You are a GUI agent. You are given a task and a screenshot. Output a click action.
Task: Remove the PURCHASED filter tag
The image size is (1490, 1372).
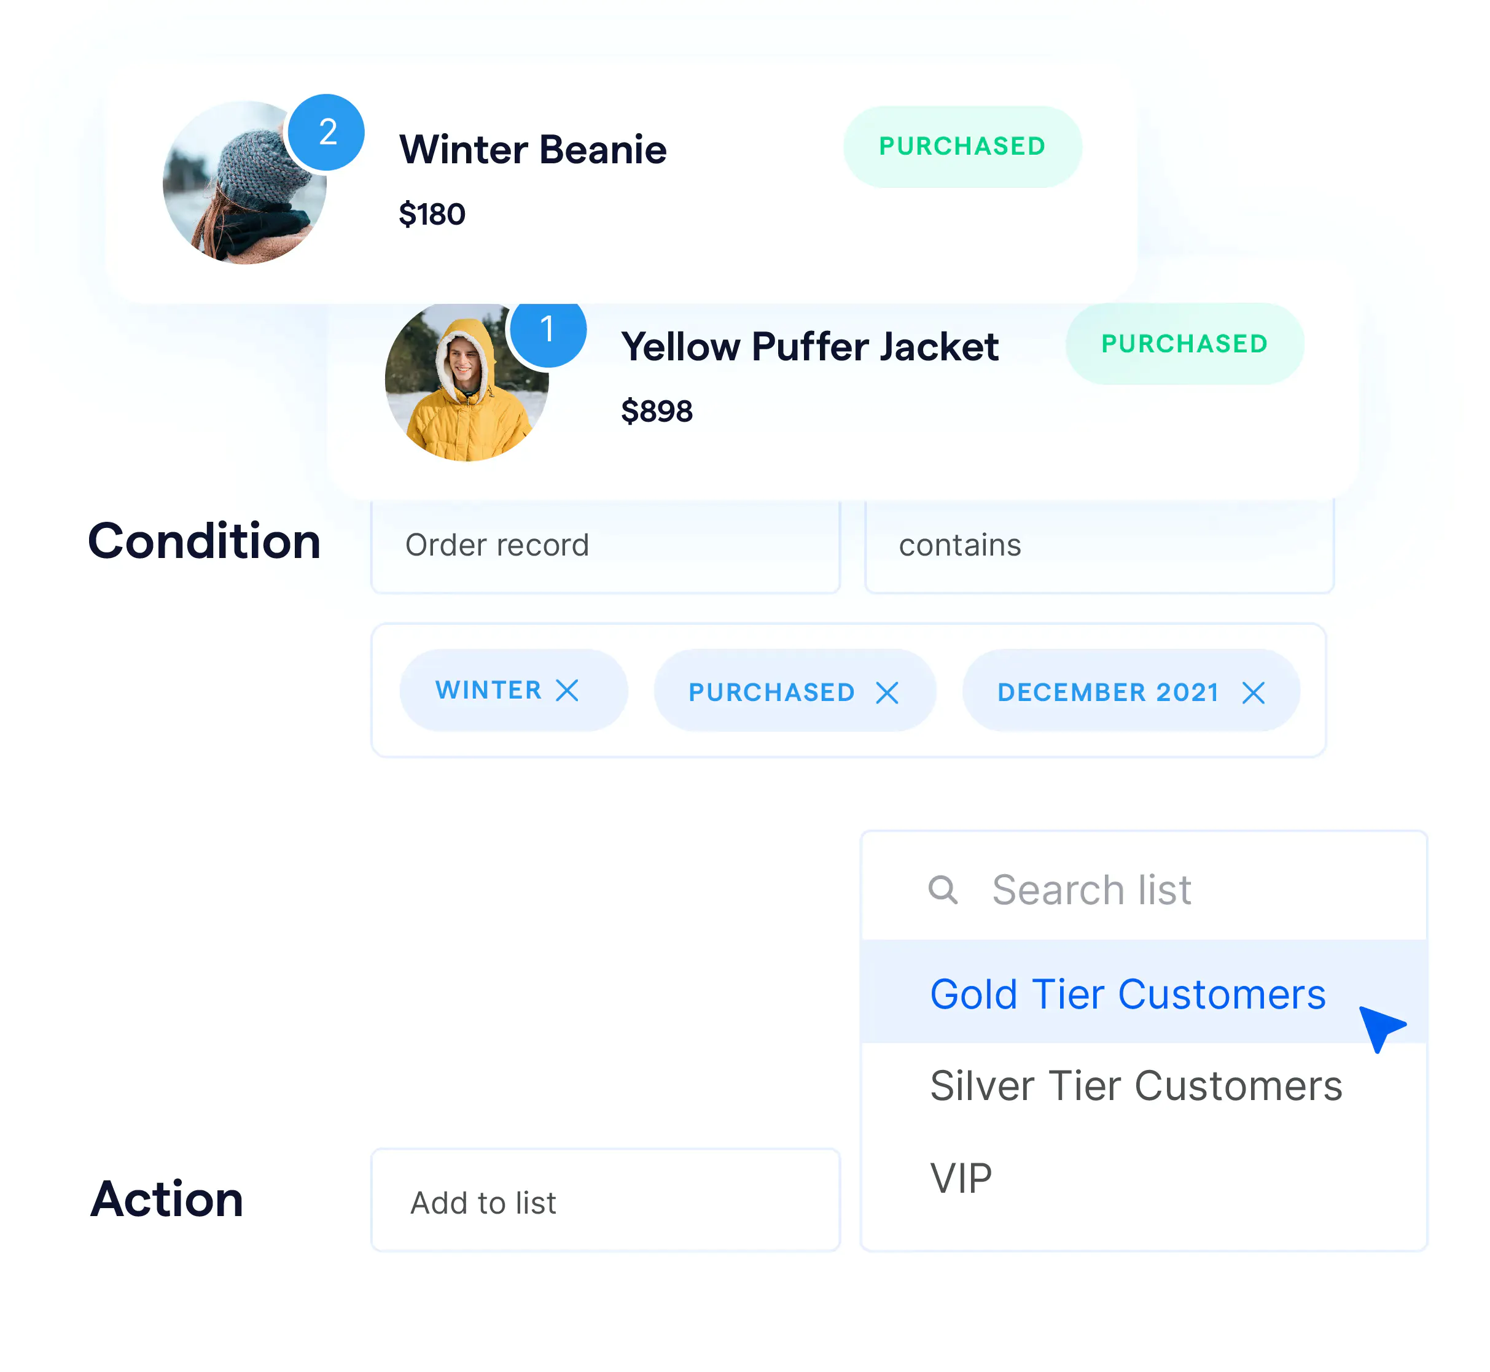coord(887,690)
